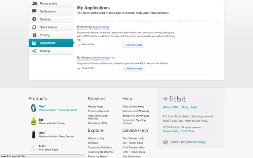Click the Aria smart scale image
Viewport: 253px width, 158px height.
pyautogui.click(x=34, y=148)
